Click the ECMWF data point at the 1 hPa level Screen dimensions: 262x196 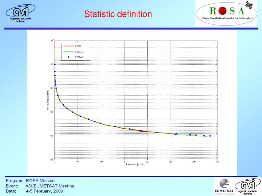click(55, 65)
